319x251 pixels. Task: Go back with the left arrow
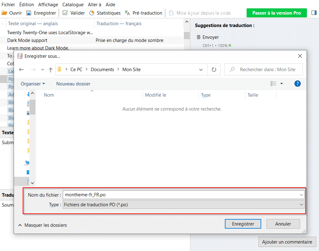[21, 70]
